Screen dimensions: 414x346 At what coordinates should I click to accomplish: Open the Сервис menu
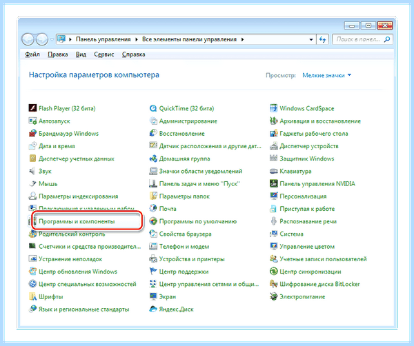(x=104, y=54)
